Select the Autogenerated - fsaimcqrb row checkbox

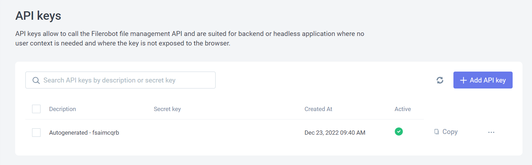coord(36,133)
